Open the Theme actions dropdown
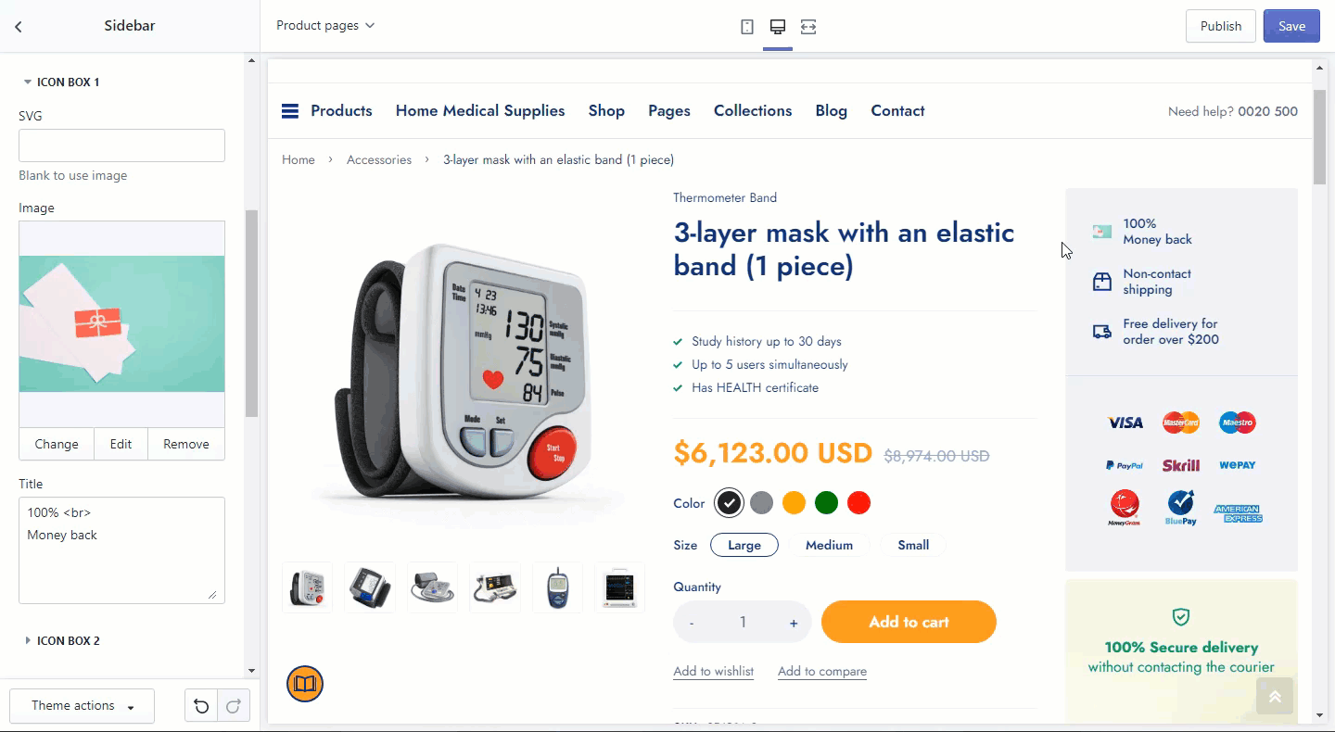1335x732 pixels. coord(82,706)
